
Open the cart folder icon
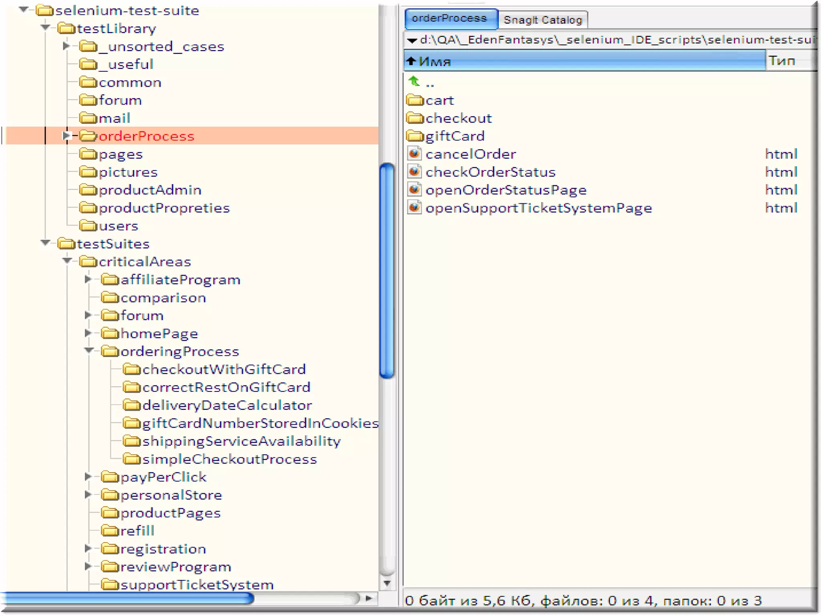click(415, 100)
